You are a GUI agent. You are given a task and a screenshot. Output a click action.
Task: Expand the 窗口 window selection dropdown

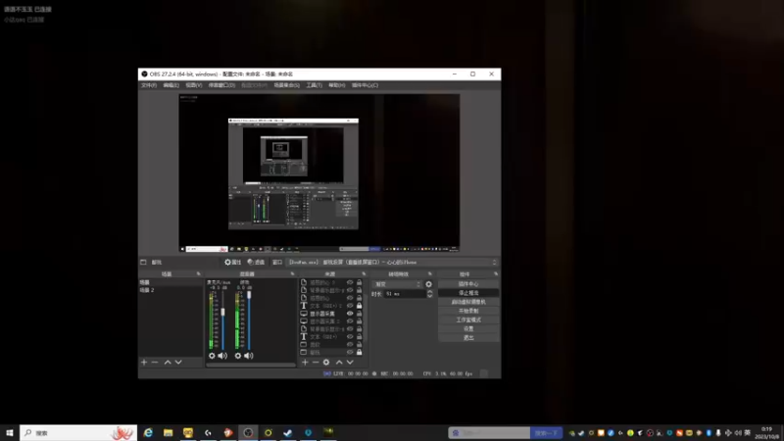(x=393, y=262)
